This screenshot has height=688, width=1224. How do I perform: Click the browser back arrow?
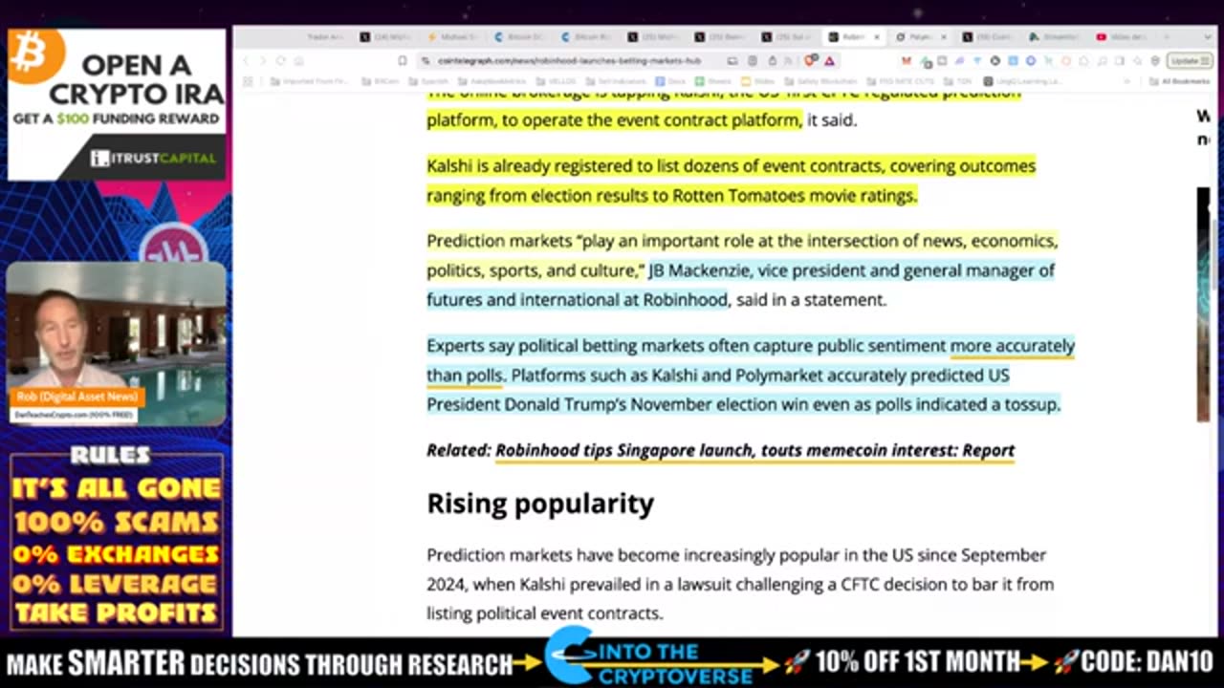coord(245,61)
